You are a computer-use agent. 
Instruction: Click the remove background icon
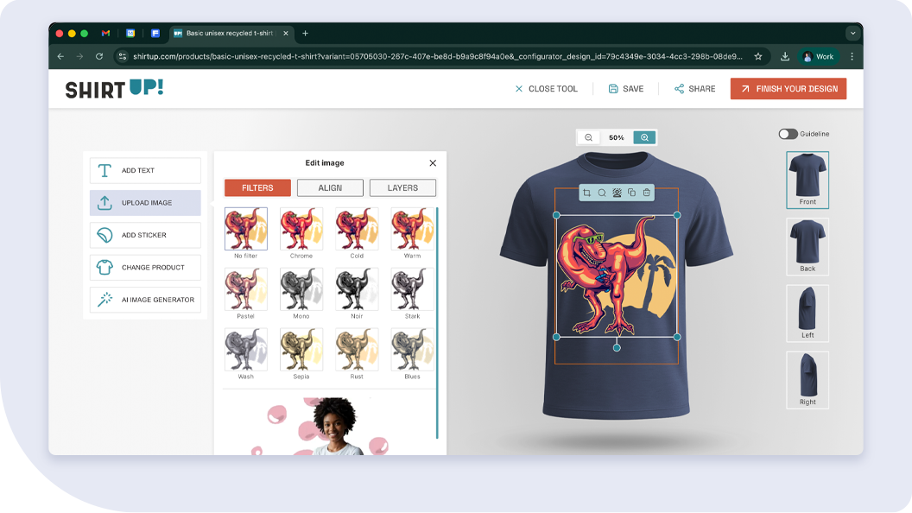[x=617, y=193]
